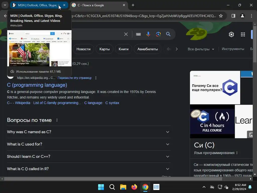Open the tab search dropdown arrow
This screenshot has height=193, width=257.
(x=5, y=5)
